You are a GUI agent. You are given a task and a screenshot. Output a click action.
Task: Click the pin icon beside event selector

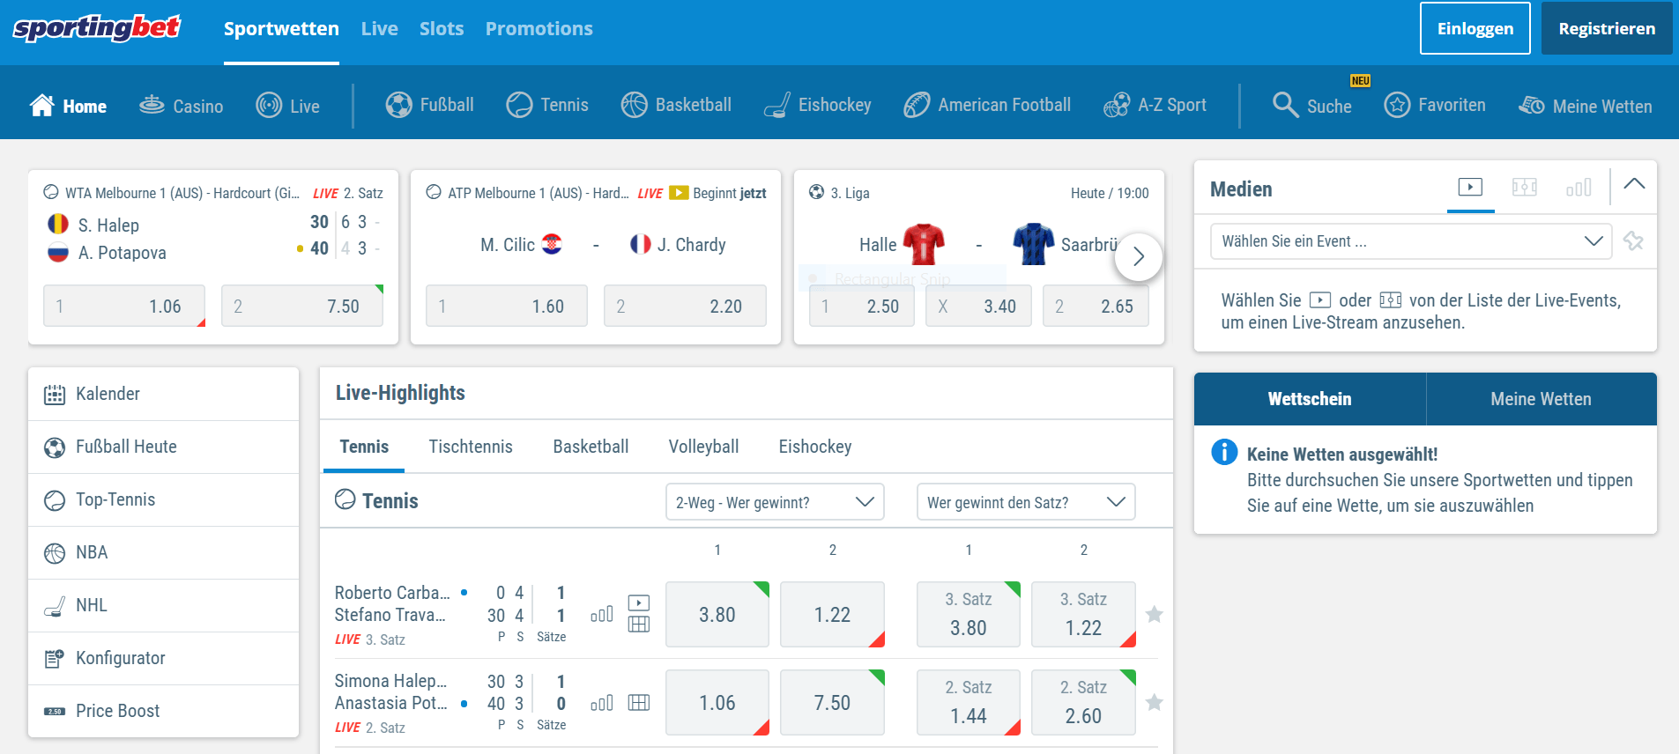pyautogui.click(x=1633, y=241)
